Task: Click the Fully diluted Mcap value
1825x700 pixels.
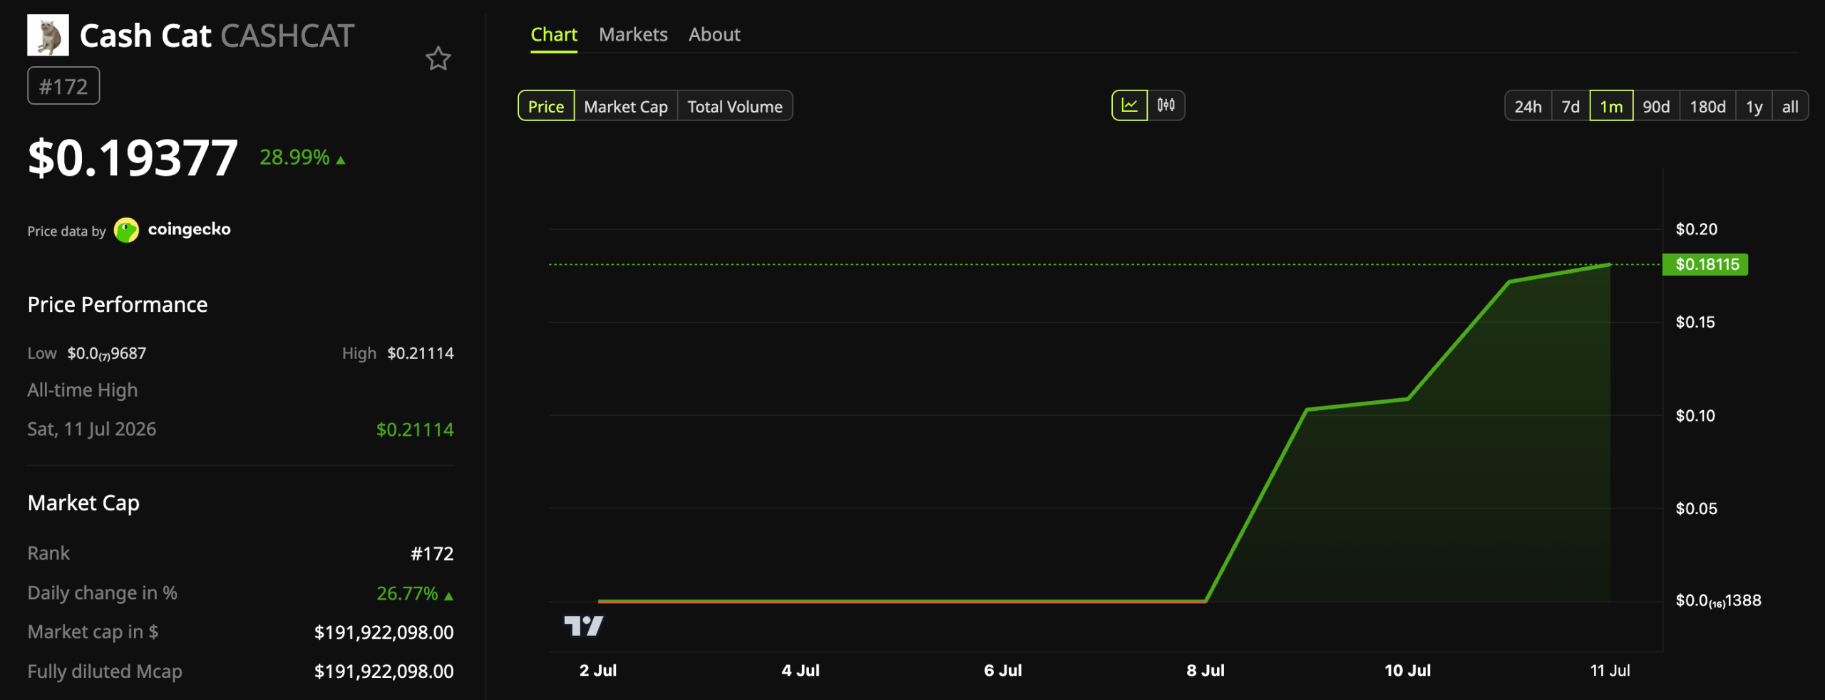Action: (384, 672)
